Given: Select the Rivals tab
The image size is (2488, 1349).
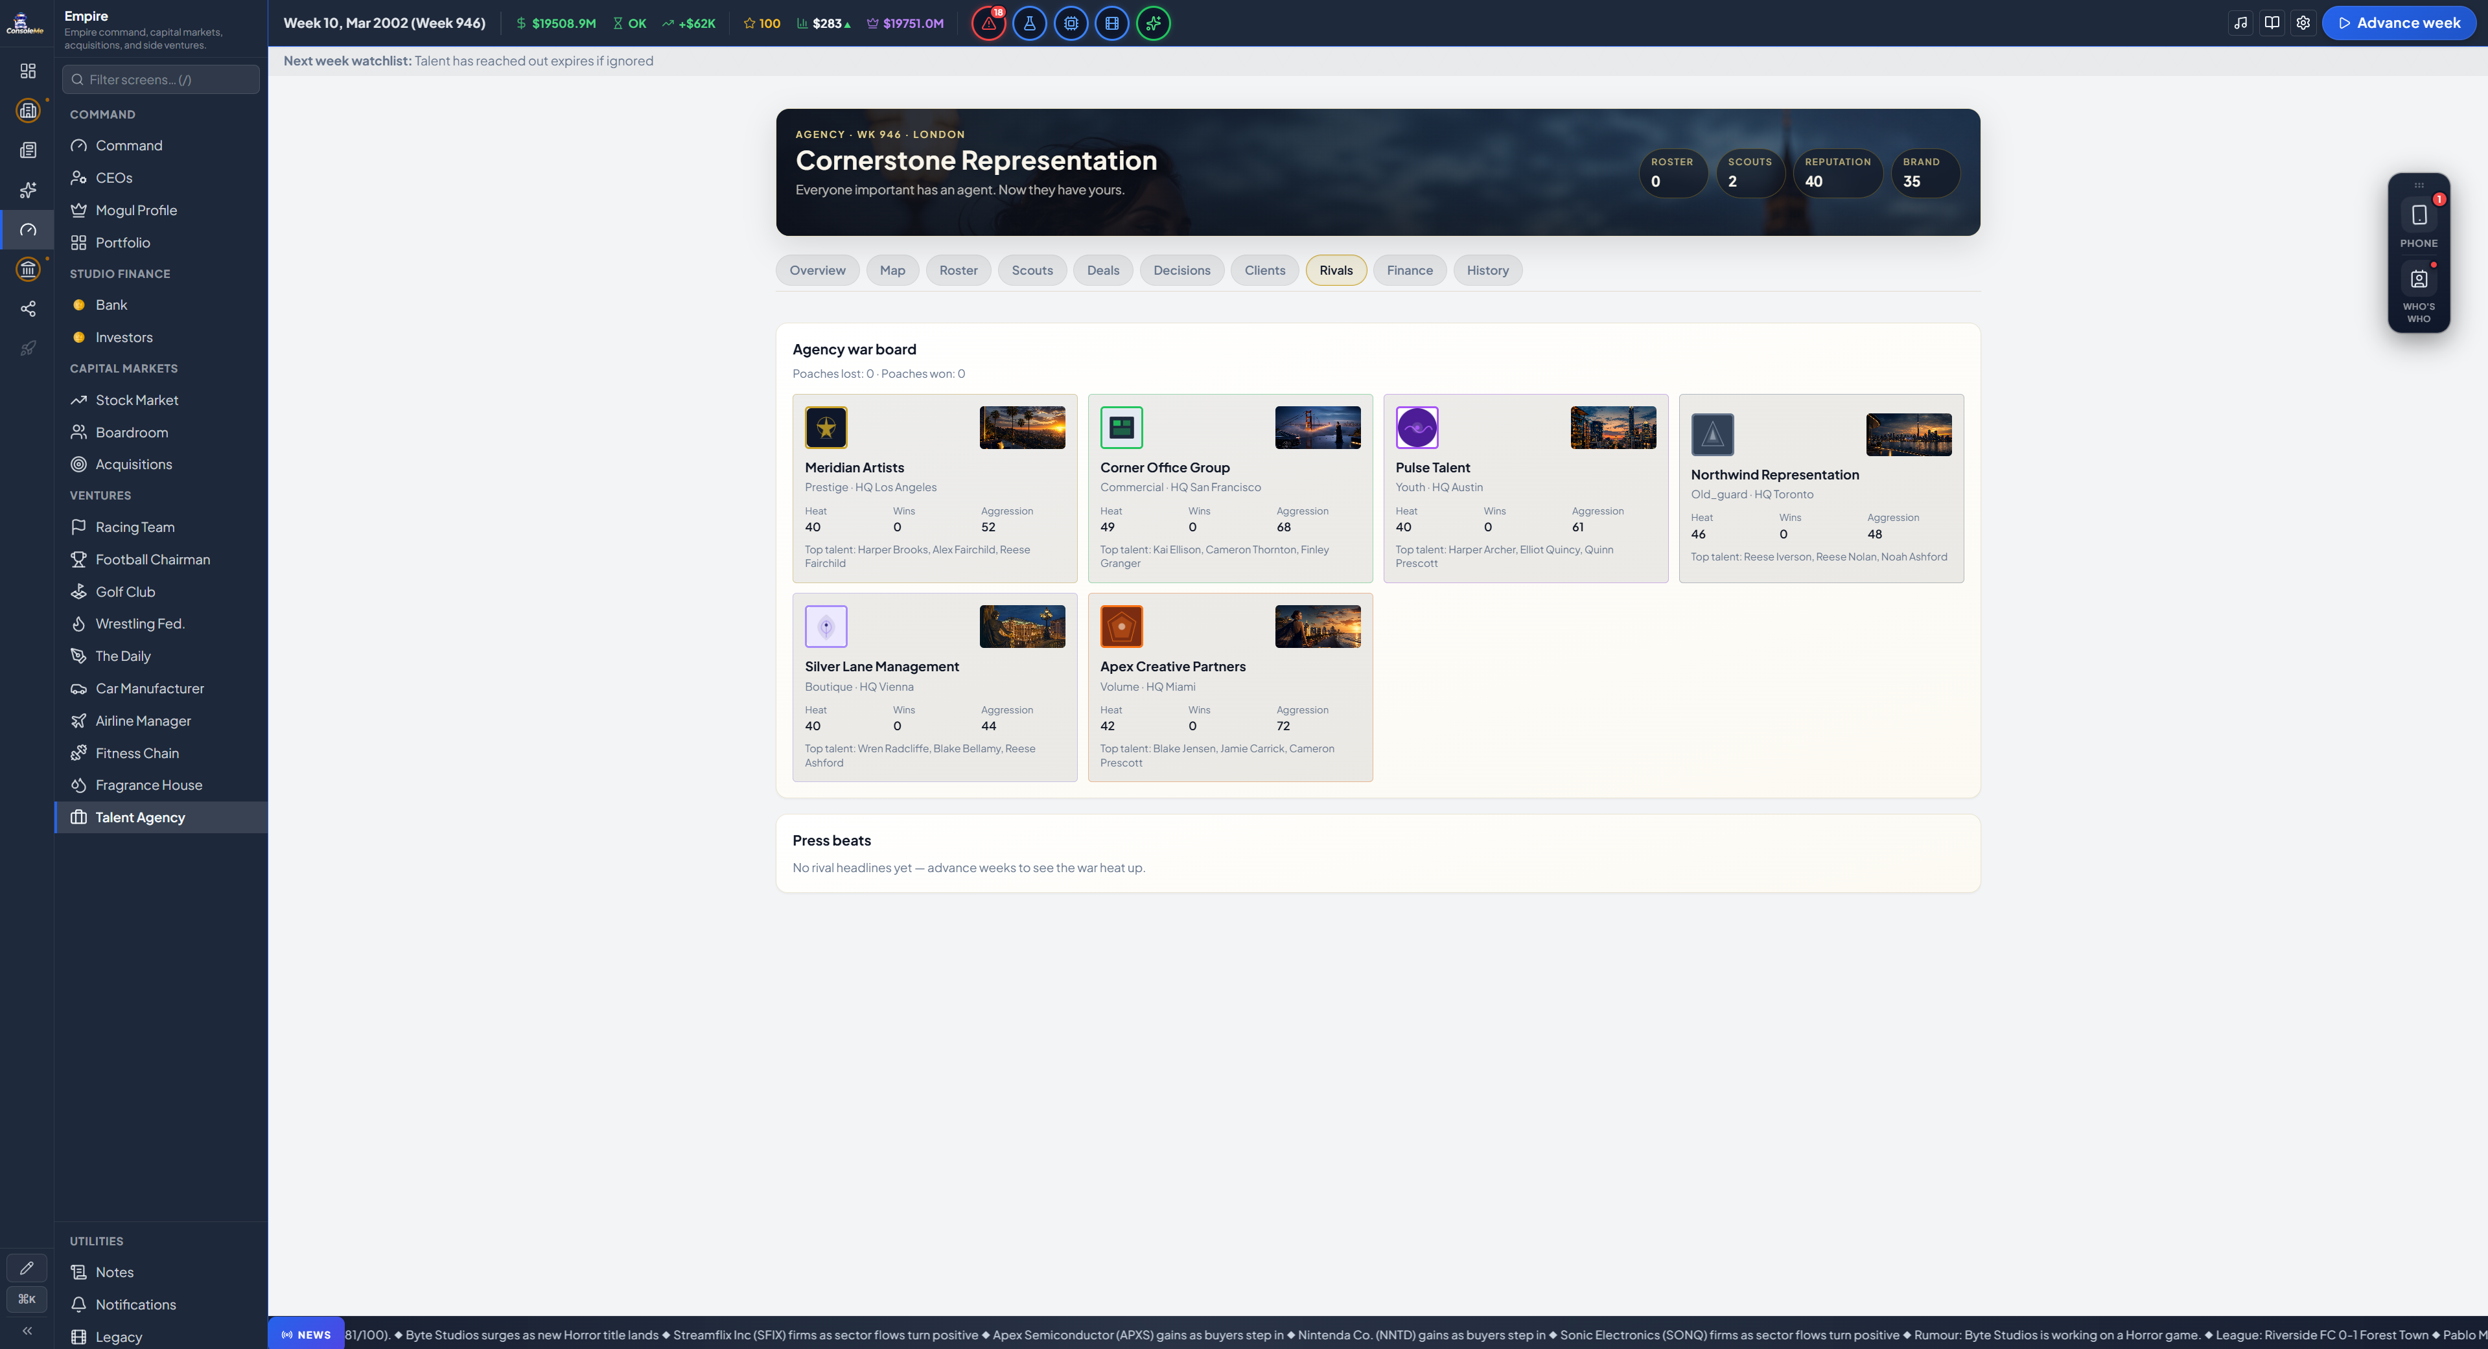Looking at the screenshot, I should 1336,270.
